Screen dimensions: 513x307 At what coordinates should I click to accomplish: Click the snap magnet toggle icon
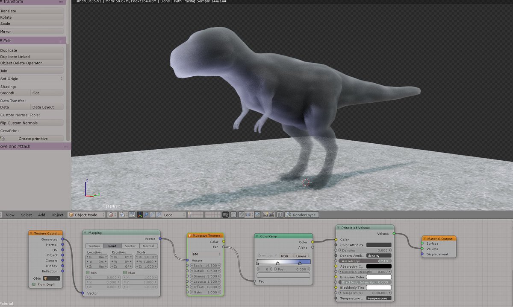point(241,215)
